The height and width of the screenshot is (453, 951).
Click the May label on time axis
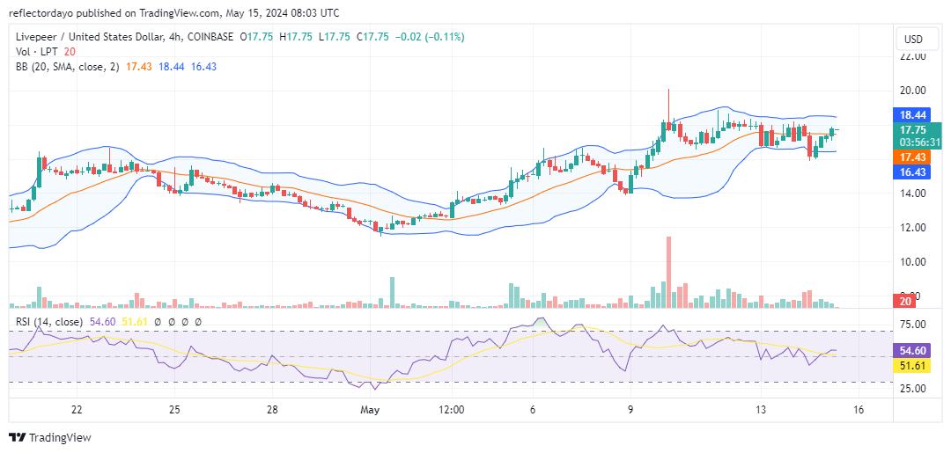pyautogui.click(x=369, y=410)
